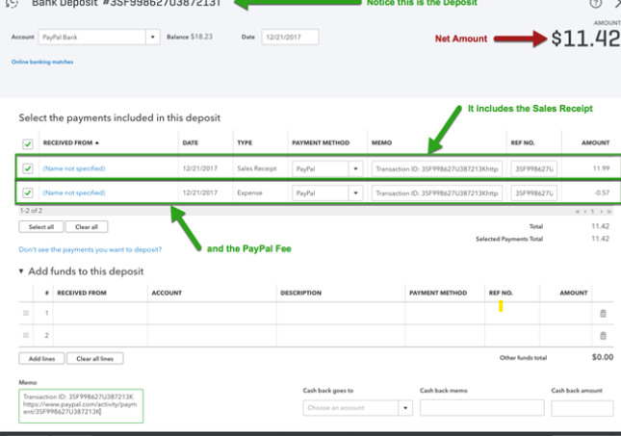The width and height of the screenshot is (621, 436).
Task: Open Don't see the payments link
Action: click(91, 249)
